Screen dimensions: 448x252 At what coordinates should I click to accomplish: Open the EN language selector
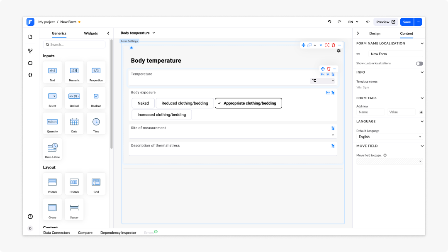[x=353, y=22]
